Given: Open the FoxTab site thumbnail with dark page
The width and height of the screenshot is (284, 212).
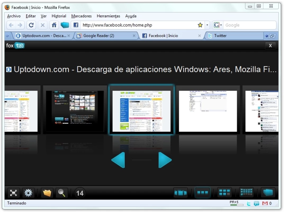Looking at the screenshot, I should (75, 111).
